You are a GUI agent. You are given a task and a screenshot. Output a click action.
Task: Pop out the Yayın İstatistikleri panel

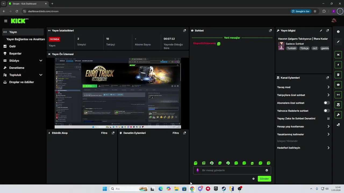[184, 31]
